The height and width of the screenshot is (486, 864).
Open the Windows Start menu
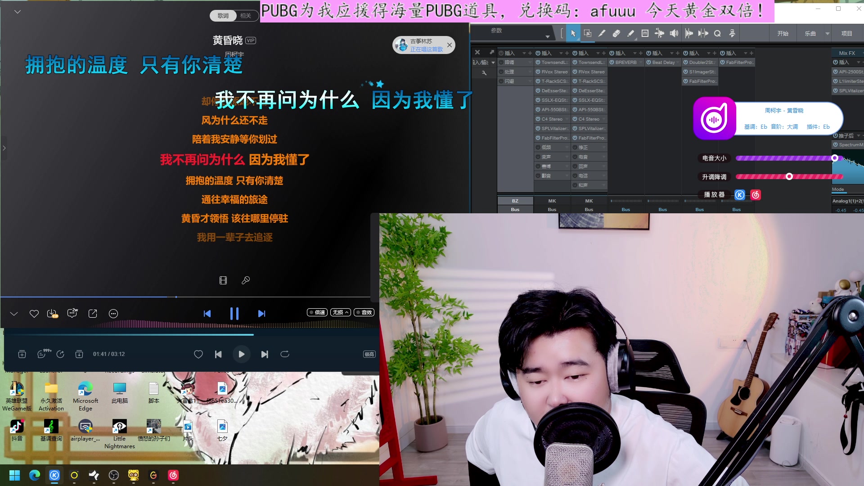click(x=14, y=475)
